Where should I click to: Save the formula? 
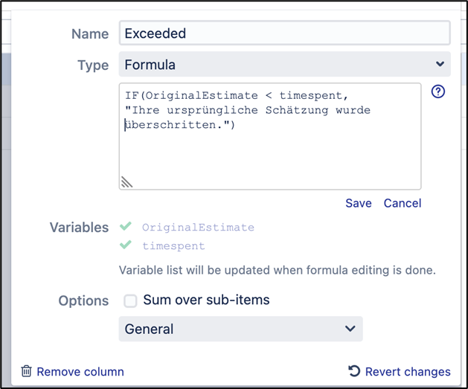(x=359, y=203)
